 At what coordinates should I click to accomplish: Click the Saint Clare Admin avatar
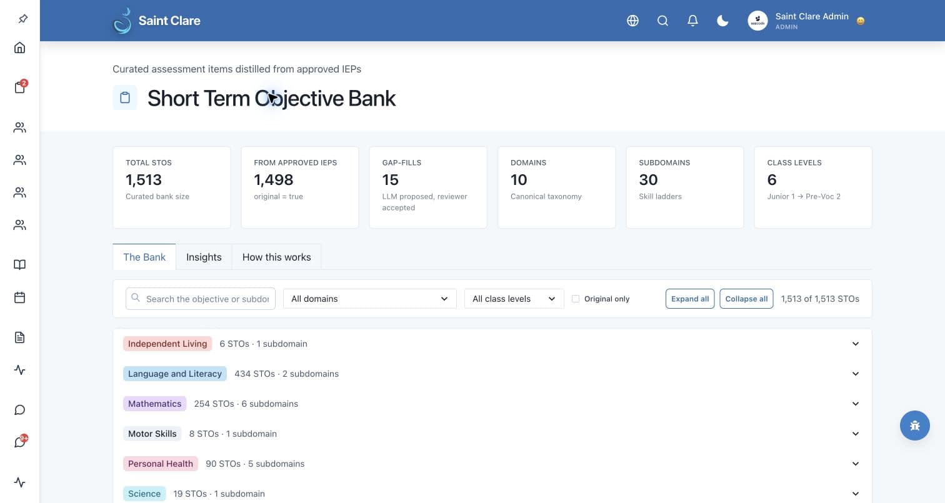(757, 21)
